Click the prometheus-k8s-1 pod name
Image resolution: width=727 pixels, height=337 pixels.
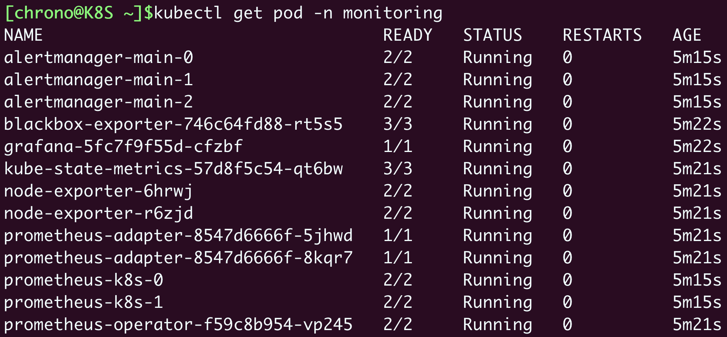83,302
